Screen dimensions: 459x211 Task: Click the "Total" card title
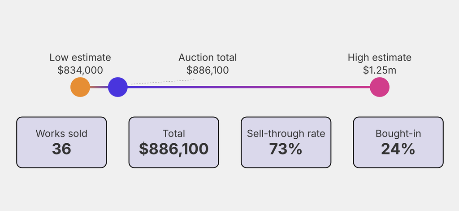click(x=174, y=133)
